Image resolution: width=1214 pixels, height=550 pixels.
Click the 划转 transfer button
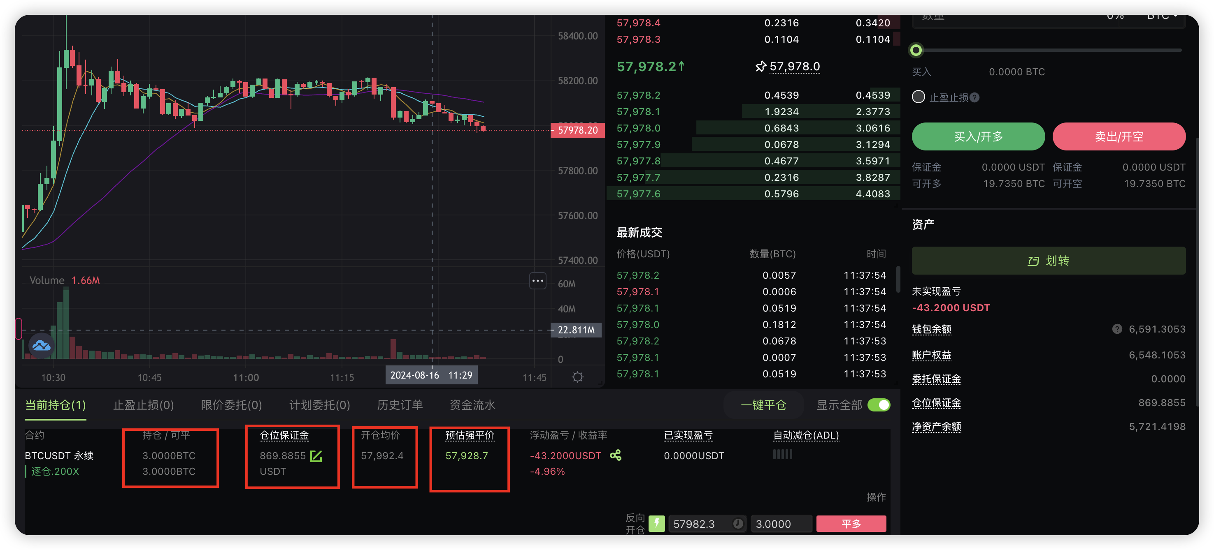pyautogui.click(x=1049, y=261)
